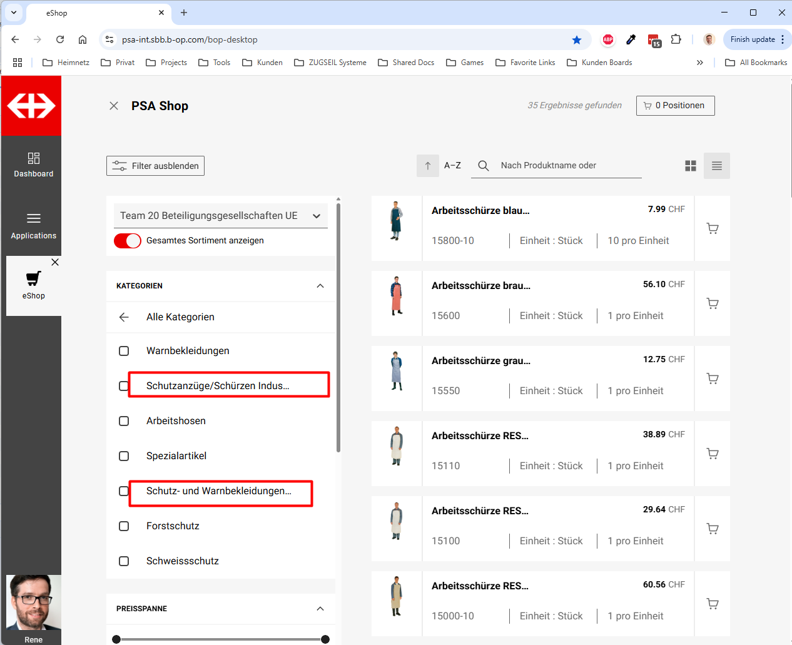Go back to Alle Kategorien
The height and width of the screenshot is (645, 792).
pyautogui.click(x=124, y=317)
